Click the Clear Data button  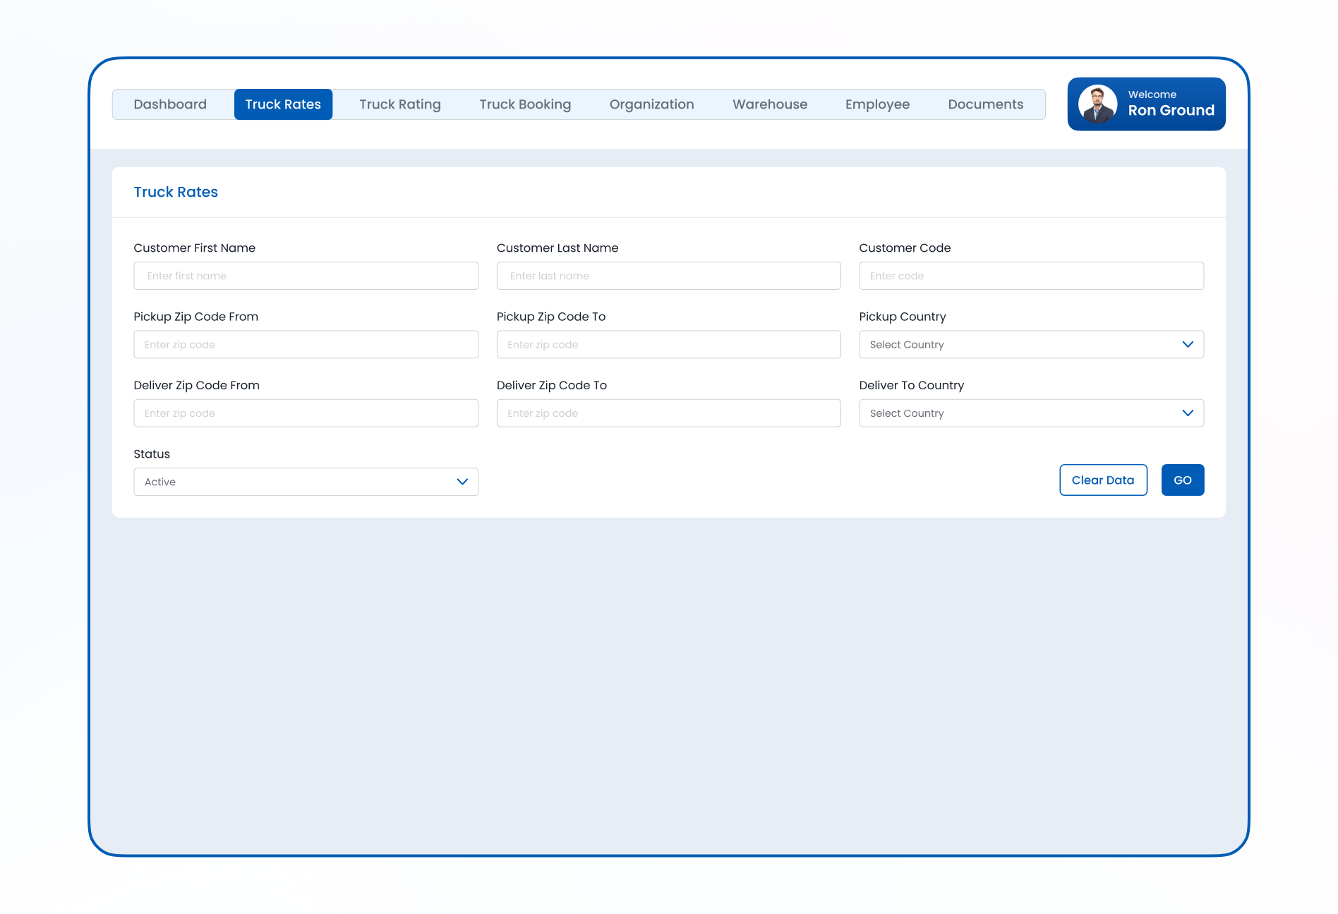(x=1103, y=480)
